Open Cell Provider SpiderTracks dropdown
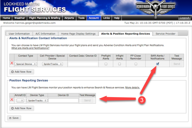This screenshot has width=192, height=128. coord(52,64)
